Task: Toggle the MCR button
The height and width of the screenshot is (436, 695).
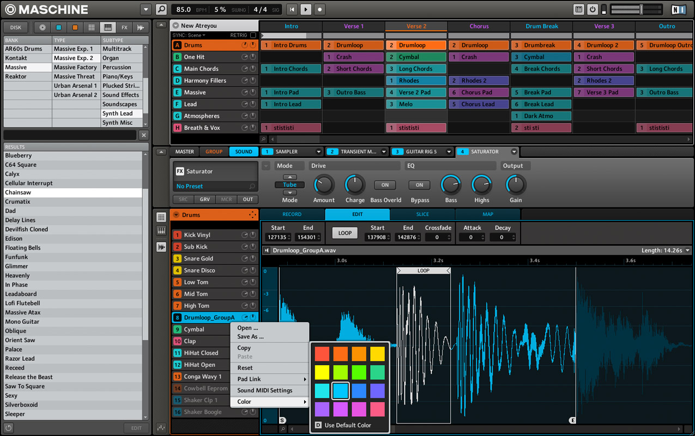Action: [226, 199]
